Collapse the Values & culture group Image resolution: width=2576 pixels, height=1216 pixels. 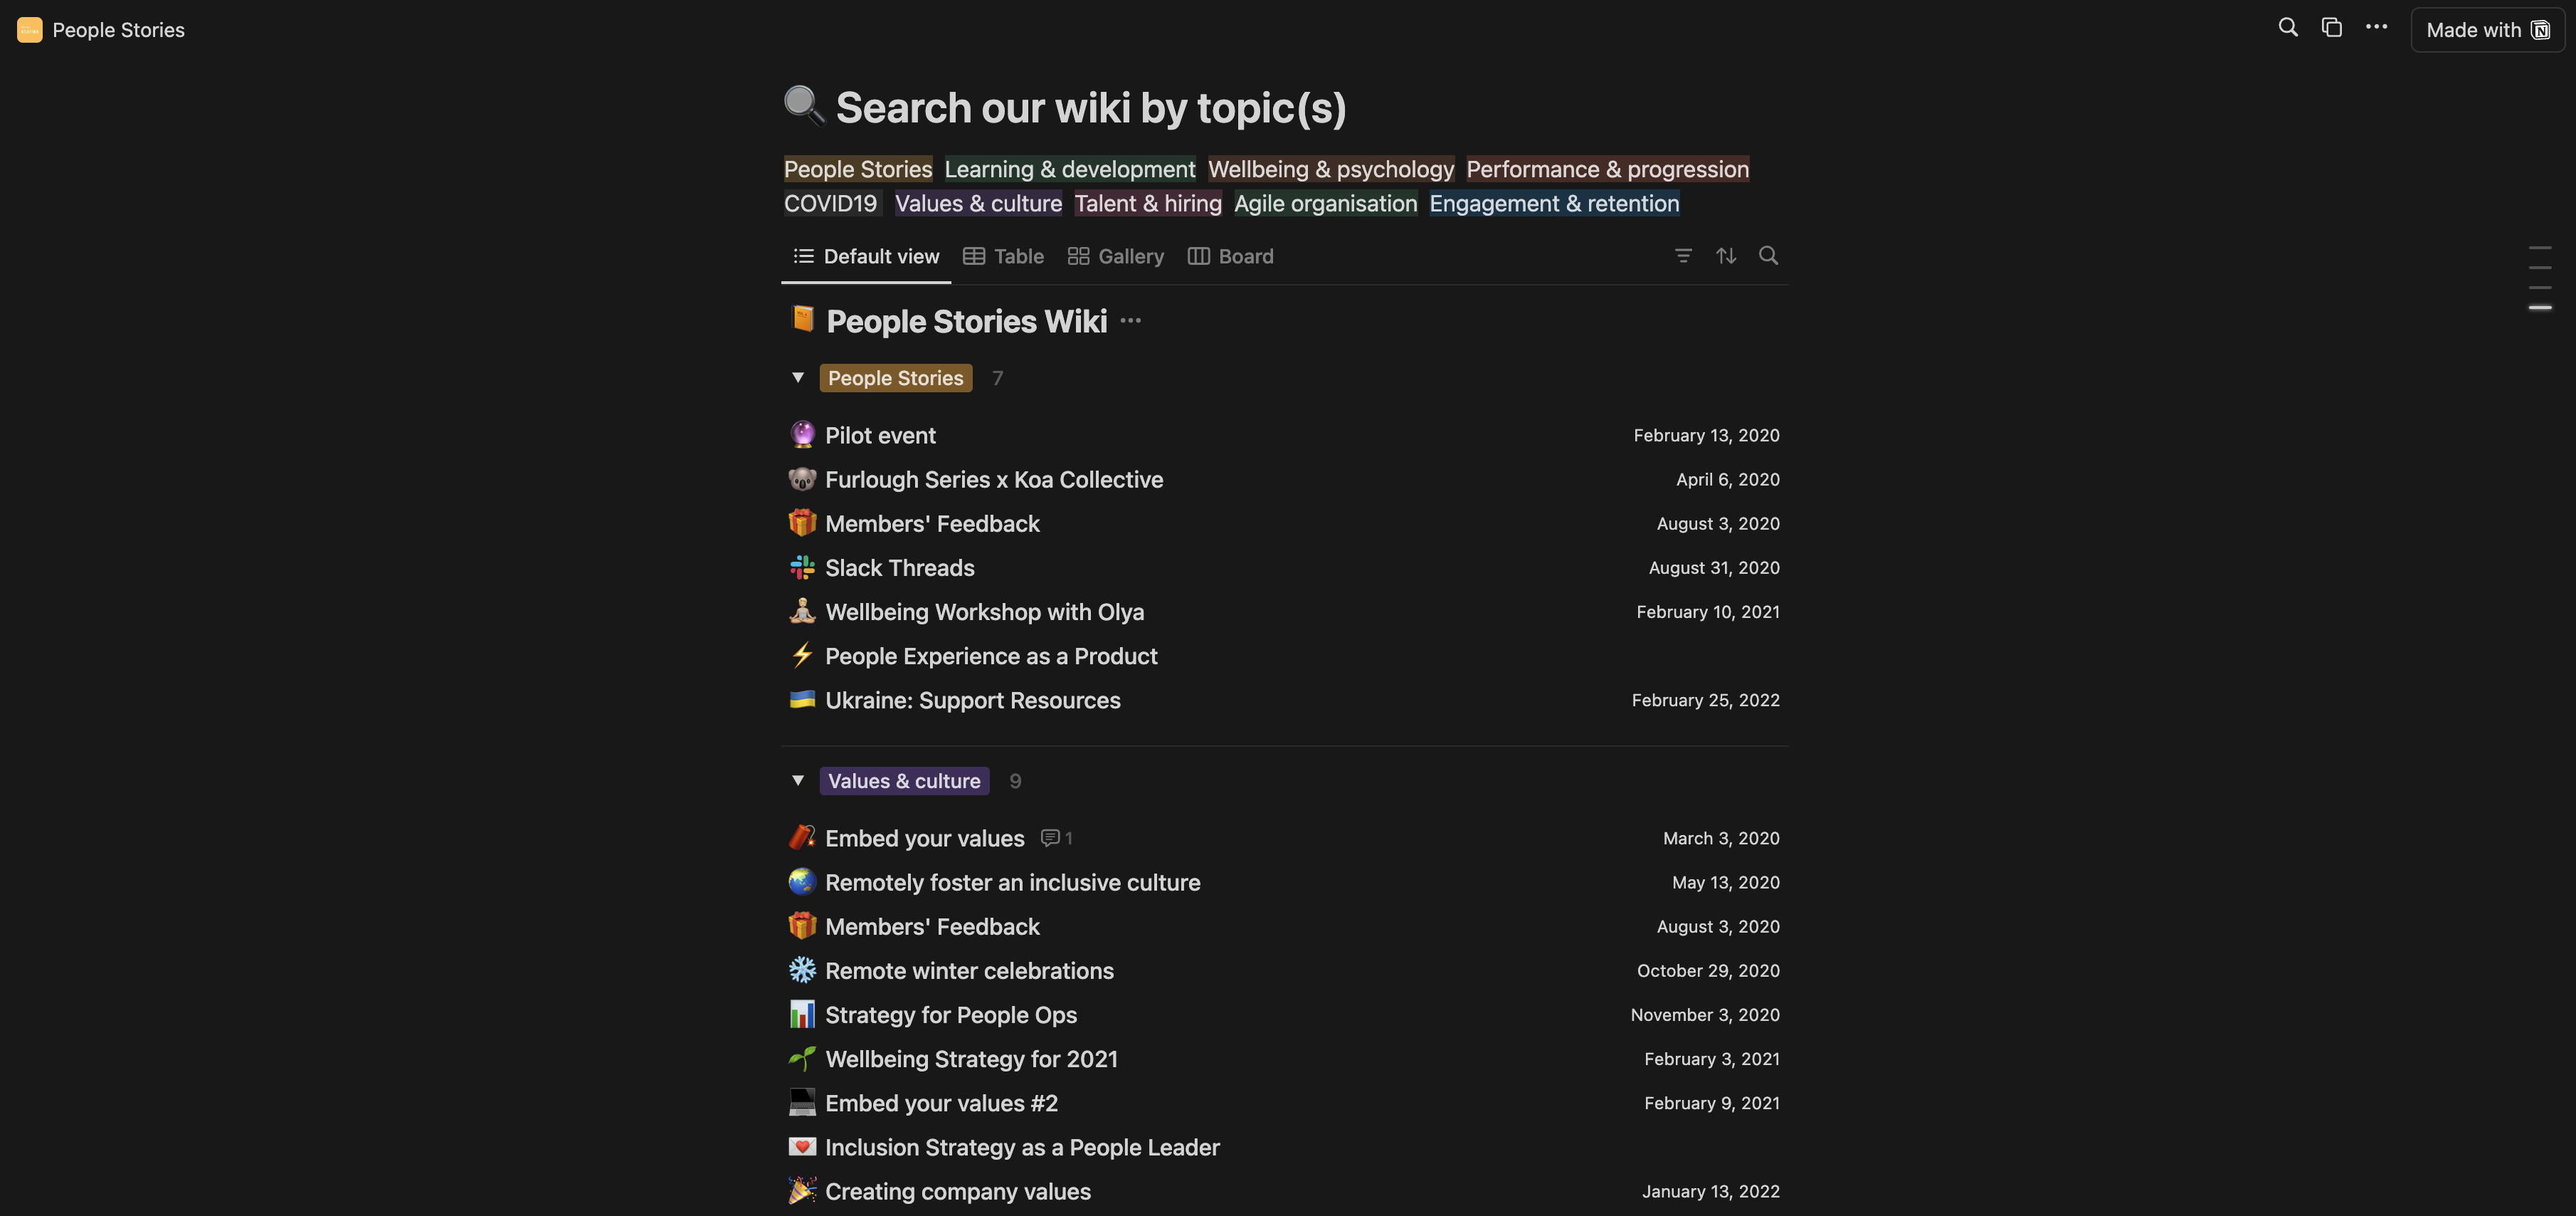coord(798,780)
